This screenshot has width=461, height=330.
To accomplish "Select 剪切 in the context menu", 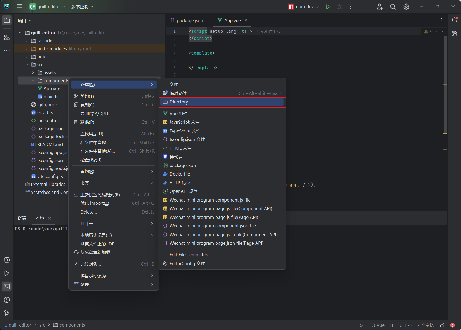I will coord(114,96).
